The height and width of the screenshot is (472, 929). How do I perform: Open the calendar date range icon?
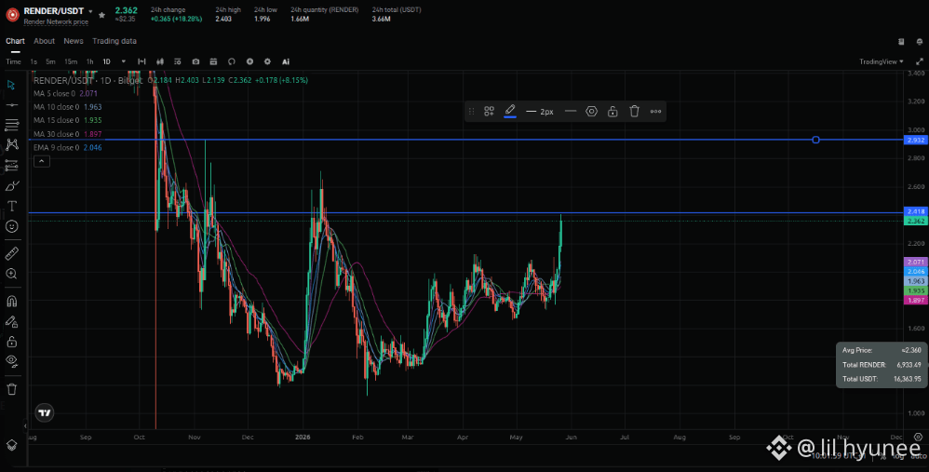point(213,61)
